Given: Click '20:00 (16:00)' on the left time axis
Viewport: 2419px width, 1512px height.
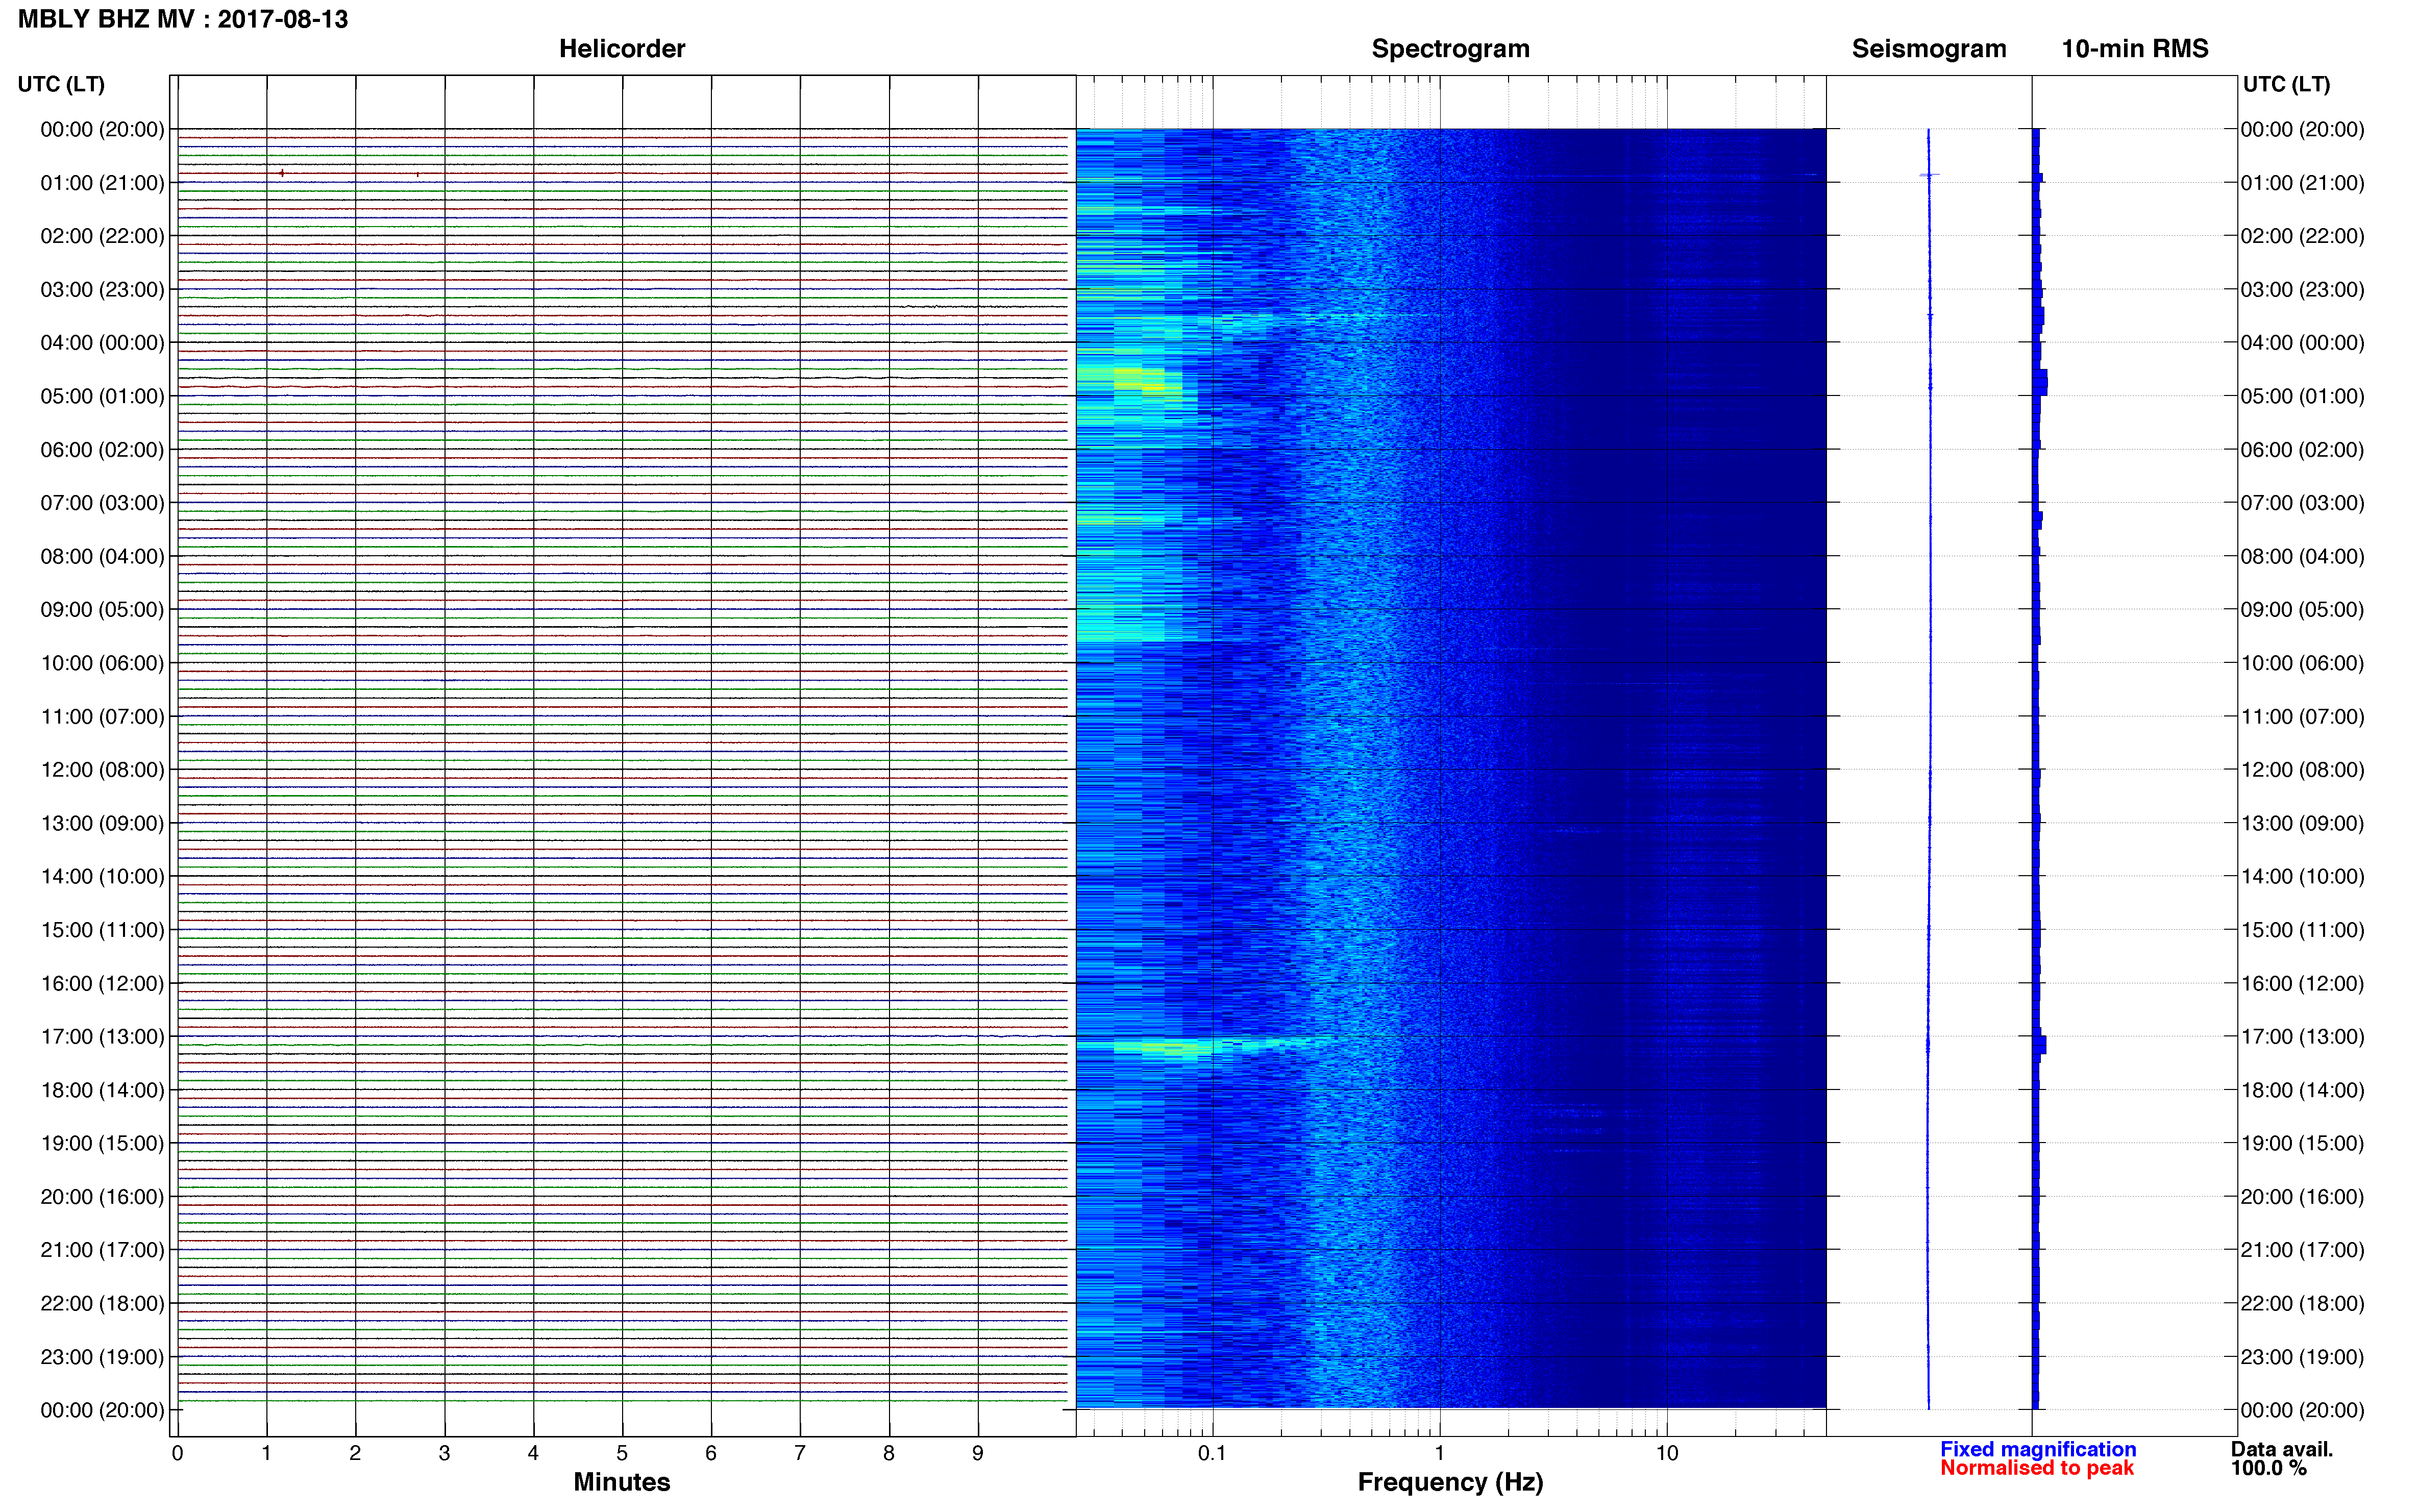Looking at the screenshot, I should click(102, 1197).
